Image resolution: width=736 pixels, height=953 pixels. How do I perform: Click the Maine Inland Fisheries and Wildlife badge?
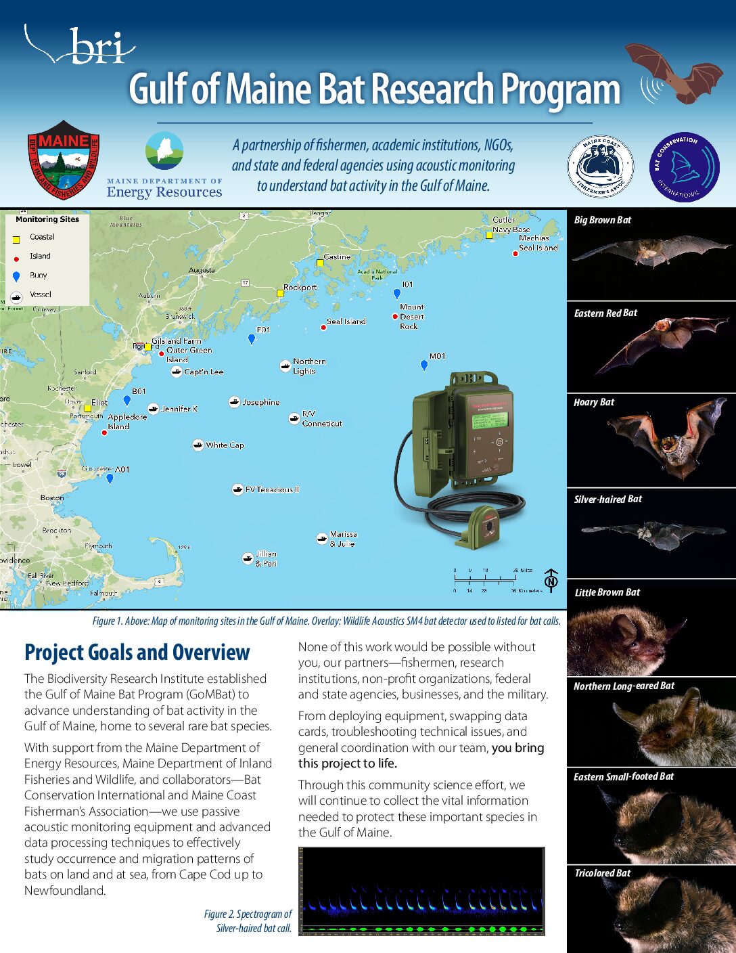[64, 161]
